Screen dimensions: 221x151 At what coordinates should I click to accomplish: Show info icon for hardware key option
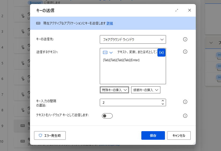point(185,116)
